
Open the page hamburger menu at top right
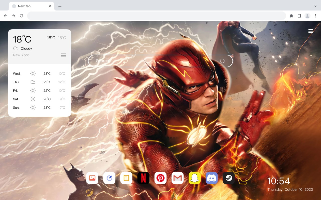tap(311, 31)
